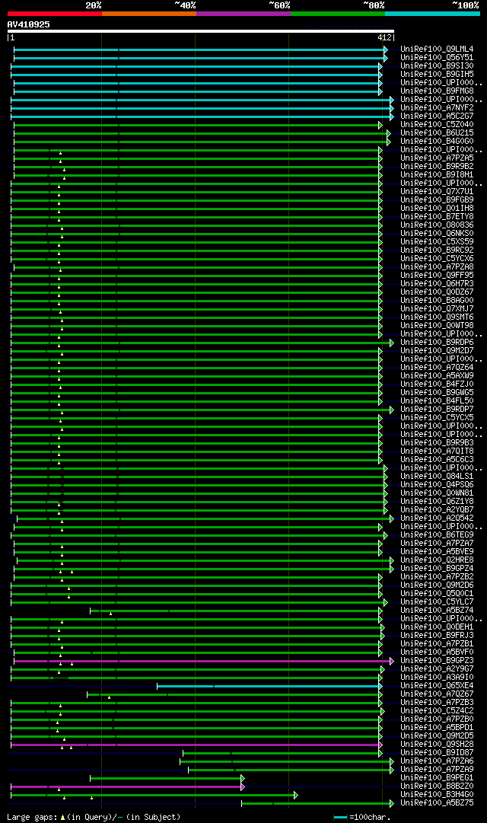Open hit UniRef100_A5C2G7
Viewport: 487px width, 823px height.
point(437,116)
